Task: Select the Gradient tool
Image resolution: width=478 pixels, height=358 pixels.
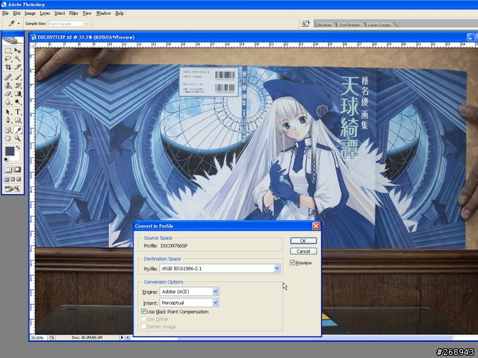Action: click(x=17, y=94)
